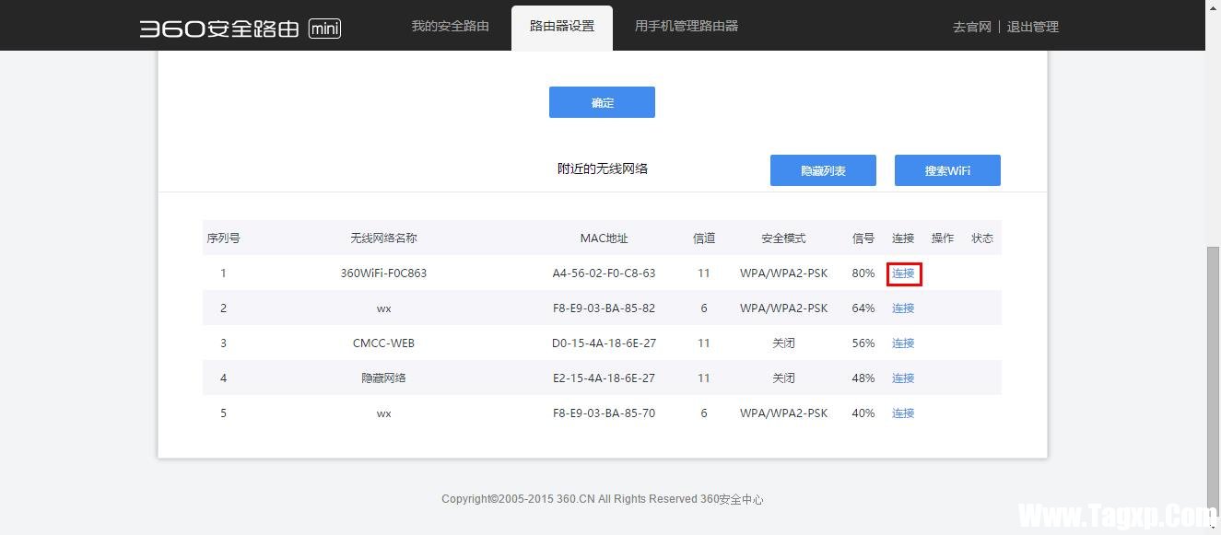
Task: Click the 搜索WiFi button
Action: click(x=947, y=170)
